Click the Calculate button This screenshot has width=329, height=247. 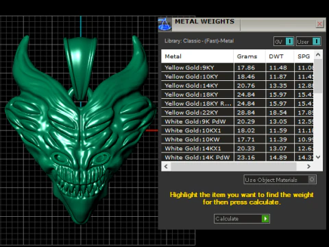pyautogui.click(x=242, y=219)
